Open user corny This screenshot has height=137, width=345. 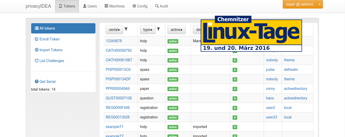[270, 89]
